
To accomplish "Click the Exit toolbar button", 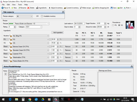I will click(x=120, y=8).
